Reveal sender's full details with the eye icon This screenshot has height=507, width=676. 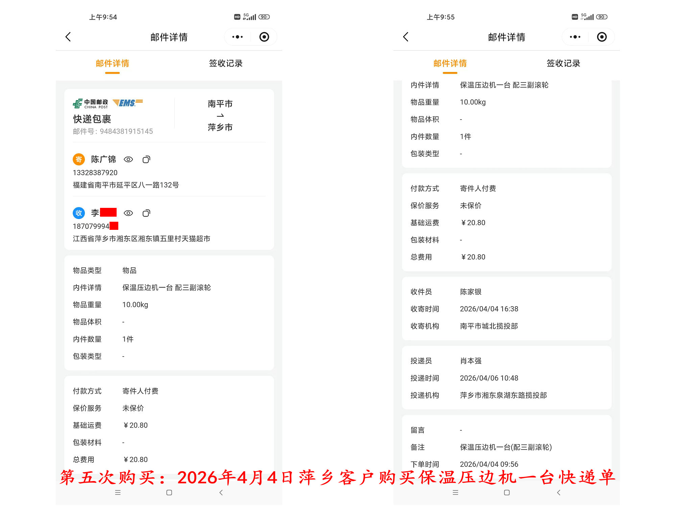pos(128,159)
